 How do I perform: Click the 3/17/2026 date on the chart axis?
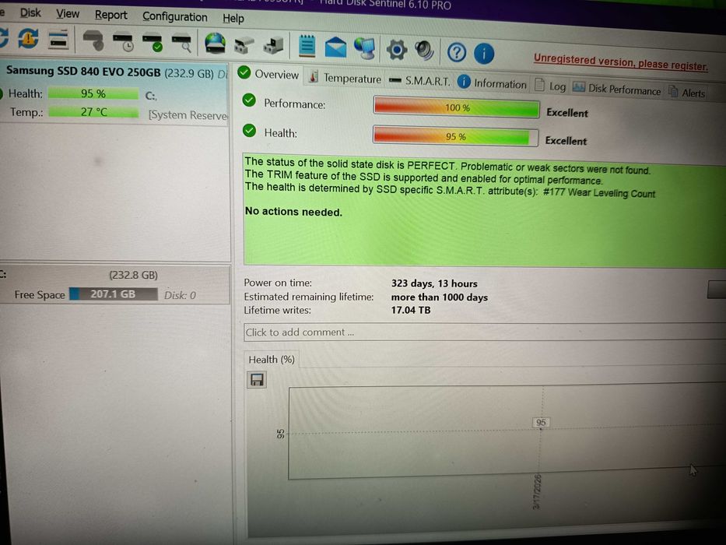click(x=537, y=492)
